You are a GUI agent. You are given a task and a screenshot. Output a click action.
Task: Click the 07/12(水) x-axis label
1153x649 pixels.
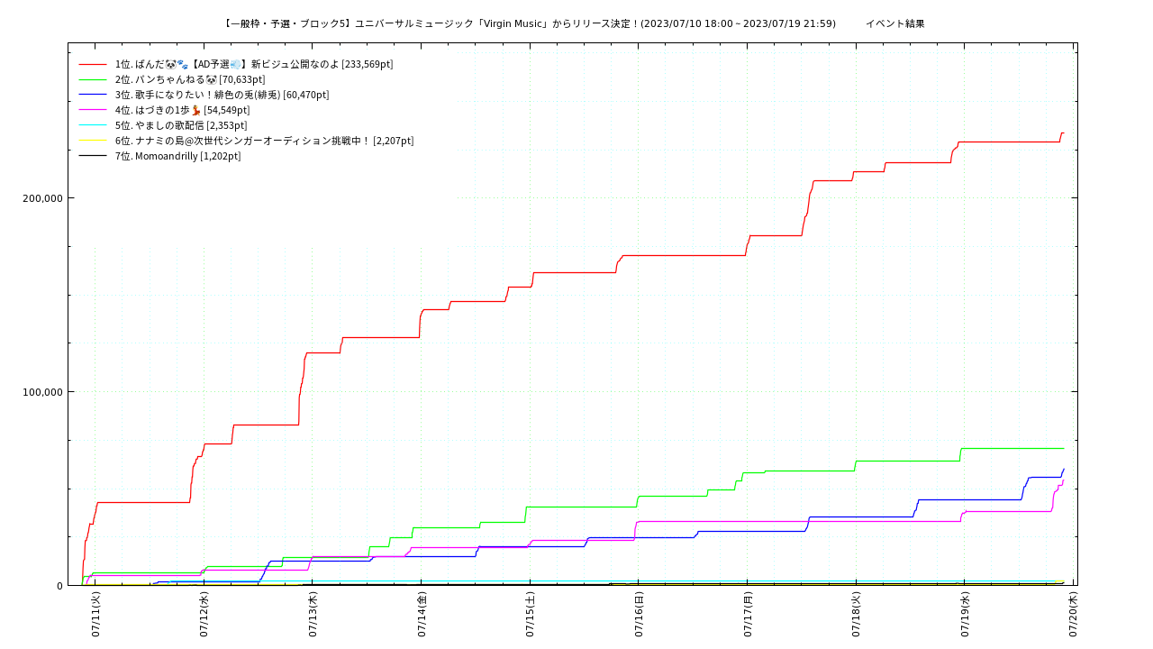[x=204, y=615]
